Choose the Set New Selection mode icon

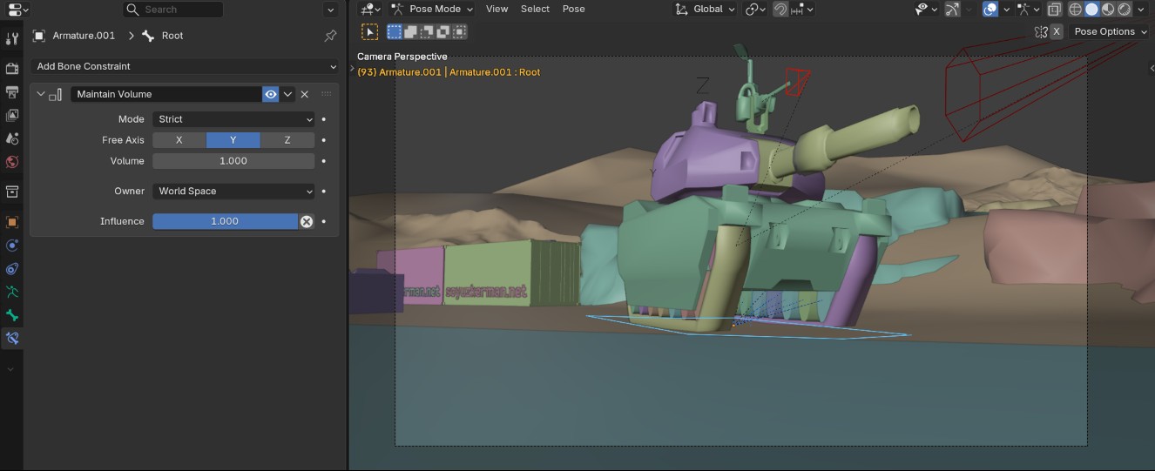395,31
